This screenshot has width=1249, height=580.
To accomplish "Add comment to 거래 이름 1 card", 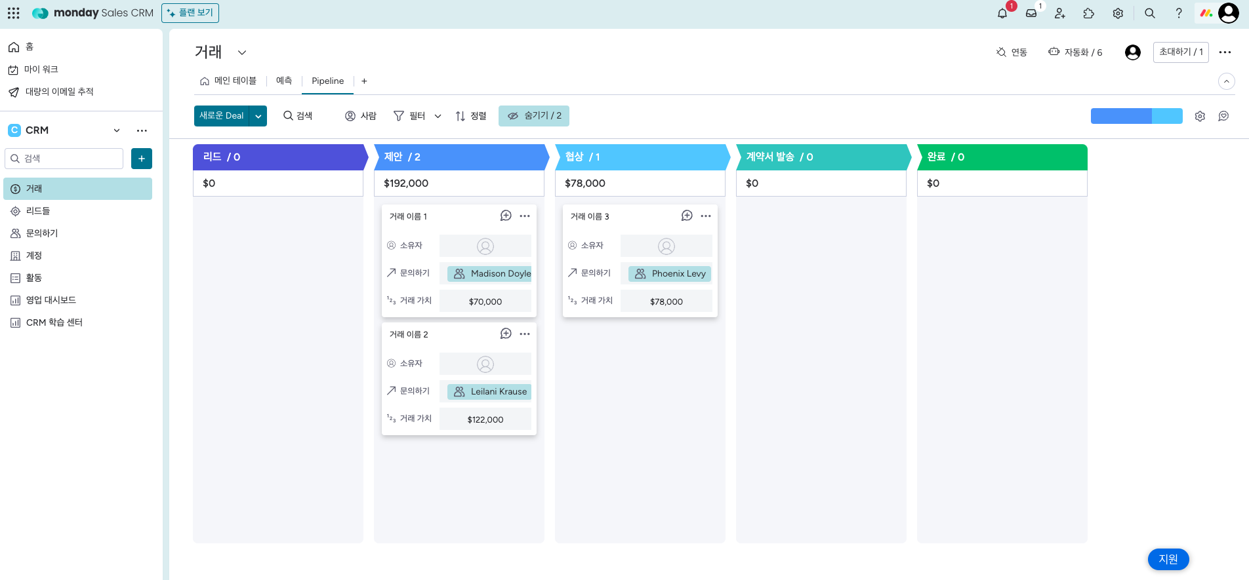I will coord(506,216).
